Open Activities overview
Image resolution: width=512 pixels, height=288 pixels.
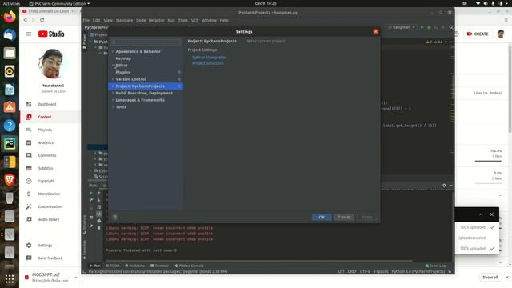click(11, 3)
